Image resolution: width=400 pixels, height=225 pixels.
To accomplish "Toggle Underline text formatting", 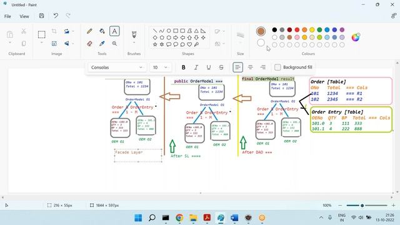I will point(208,67).
